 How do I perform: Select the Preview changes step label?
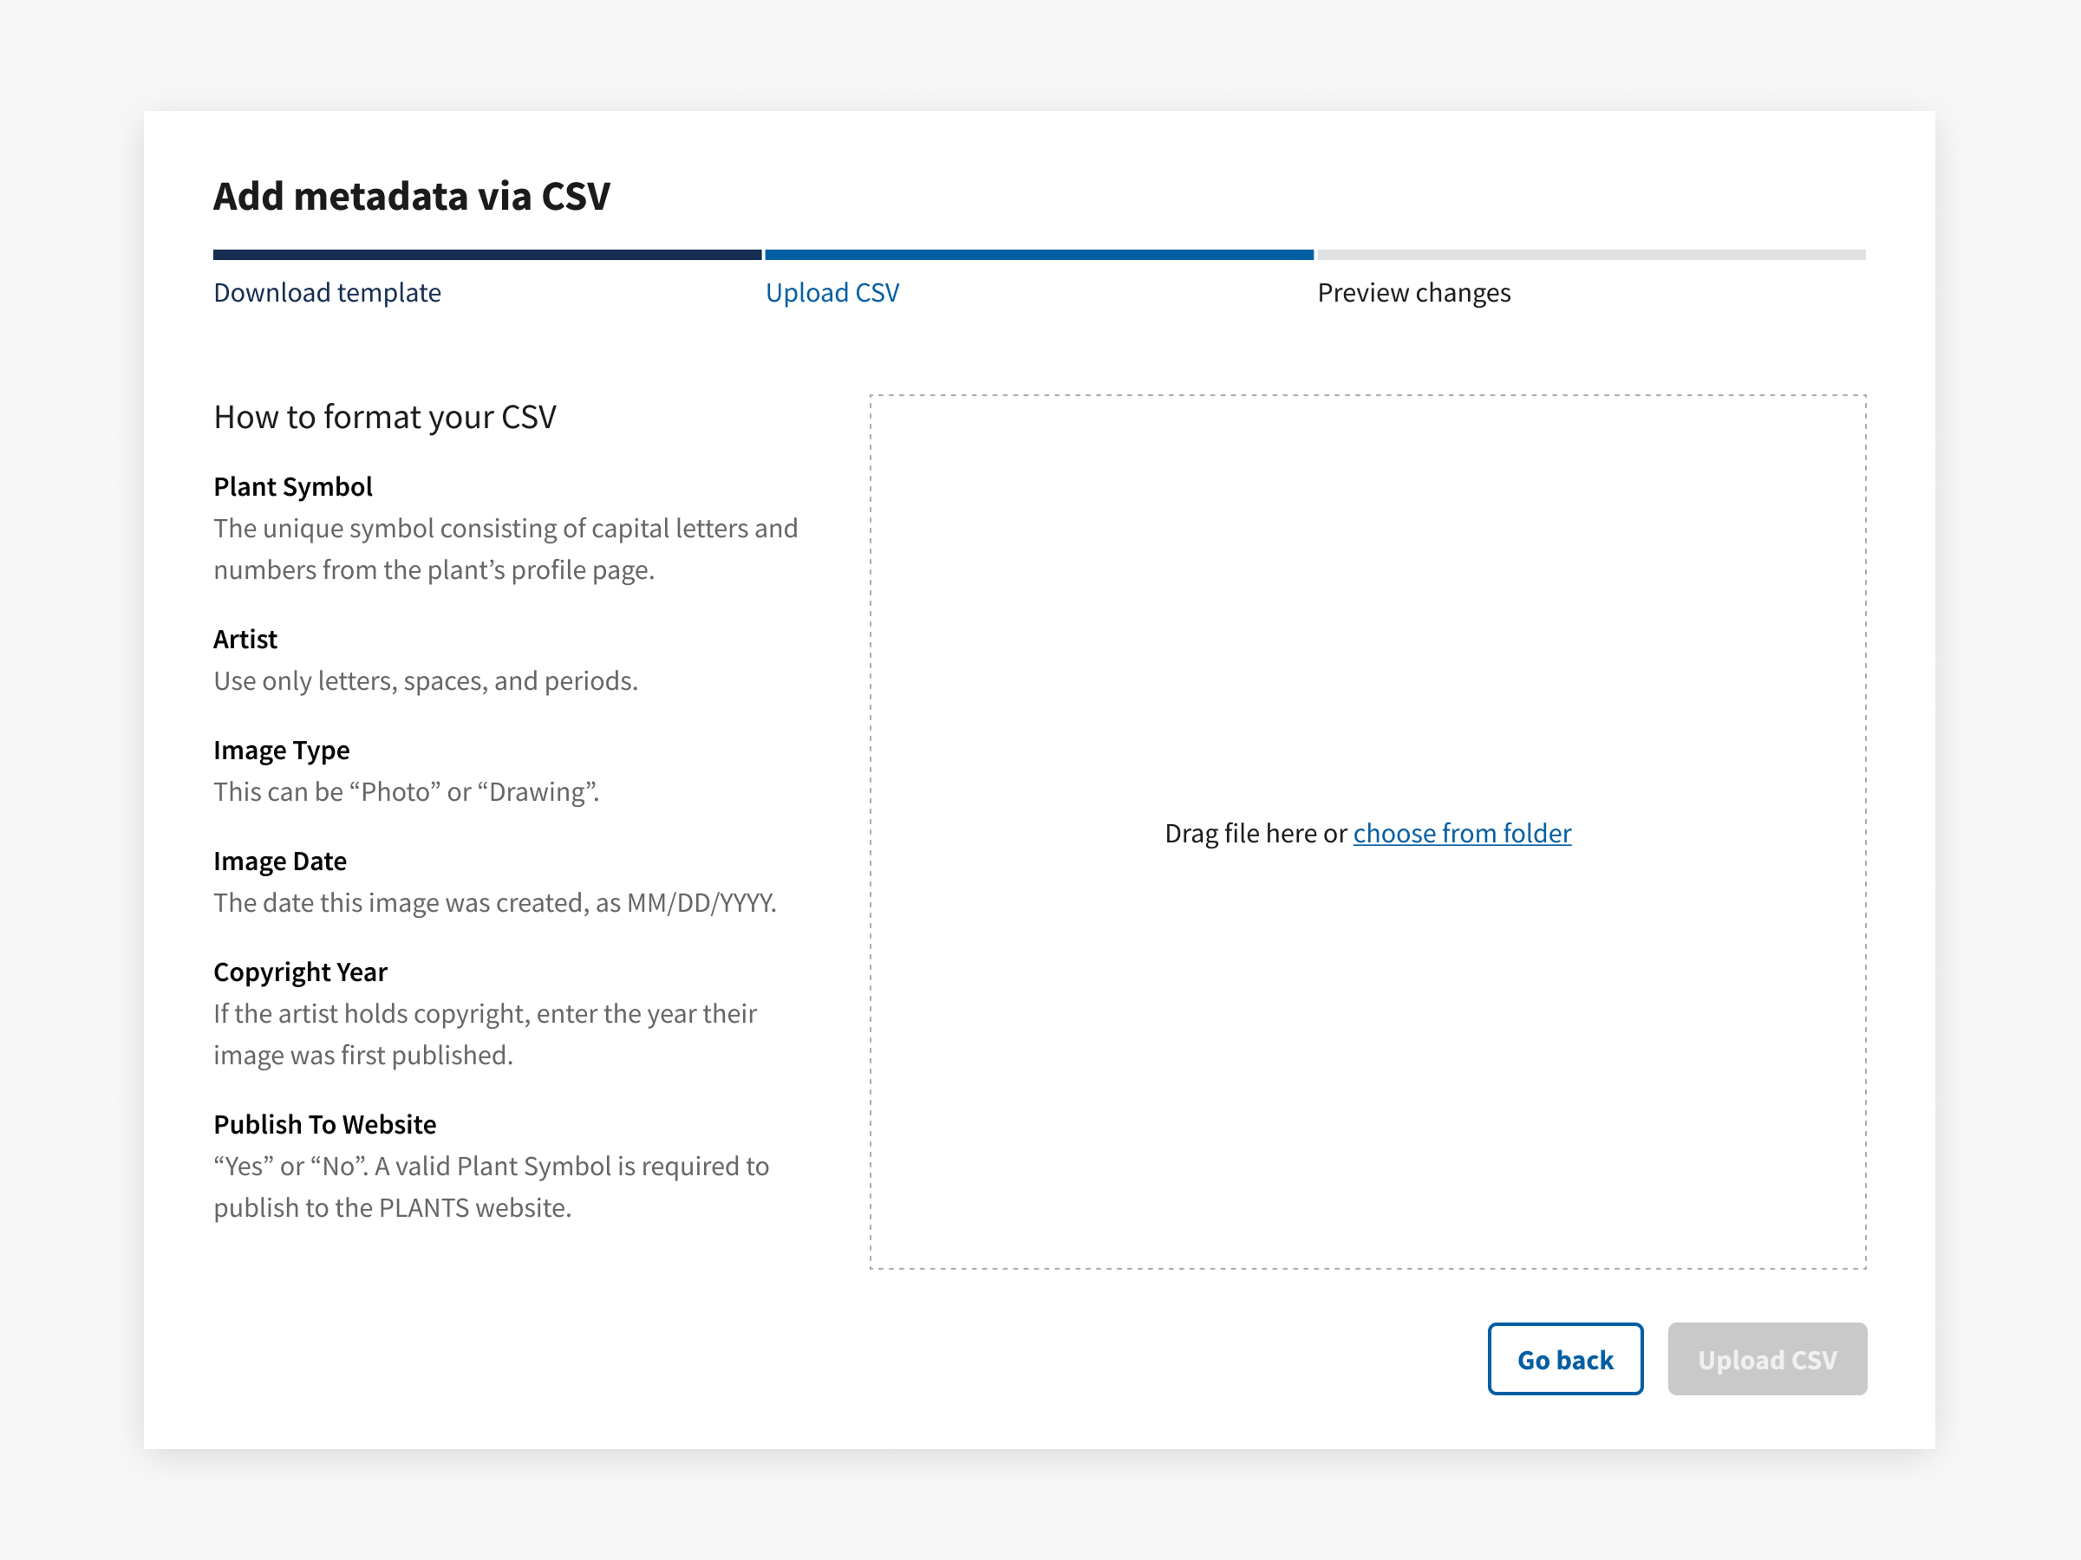tap(1413, 292)
